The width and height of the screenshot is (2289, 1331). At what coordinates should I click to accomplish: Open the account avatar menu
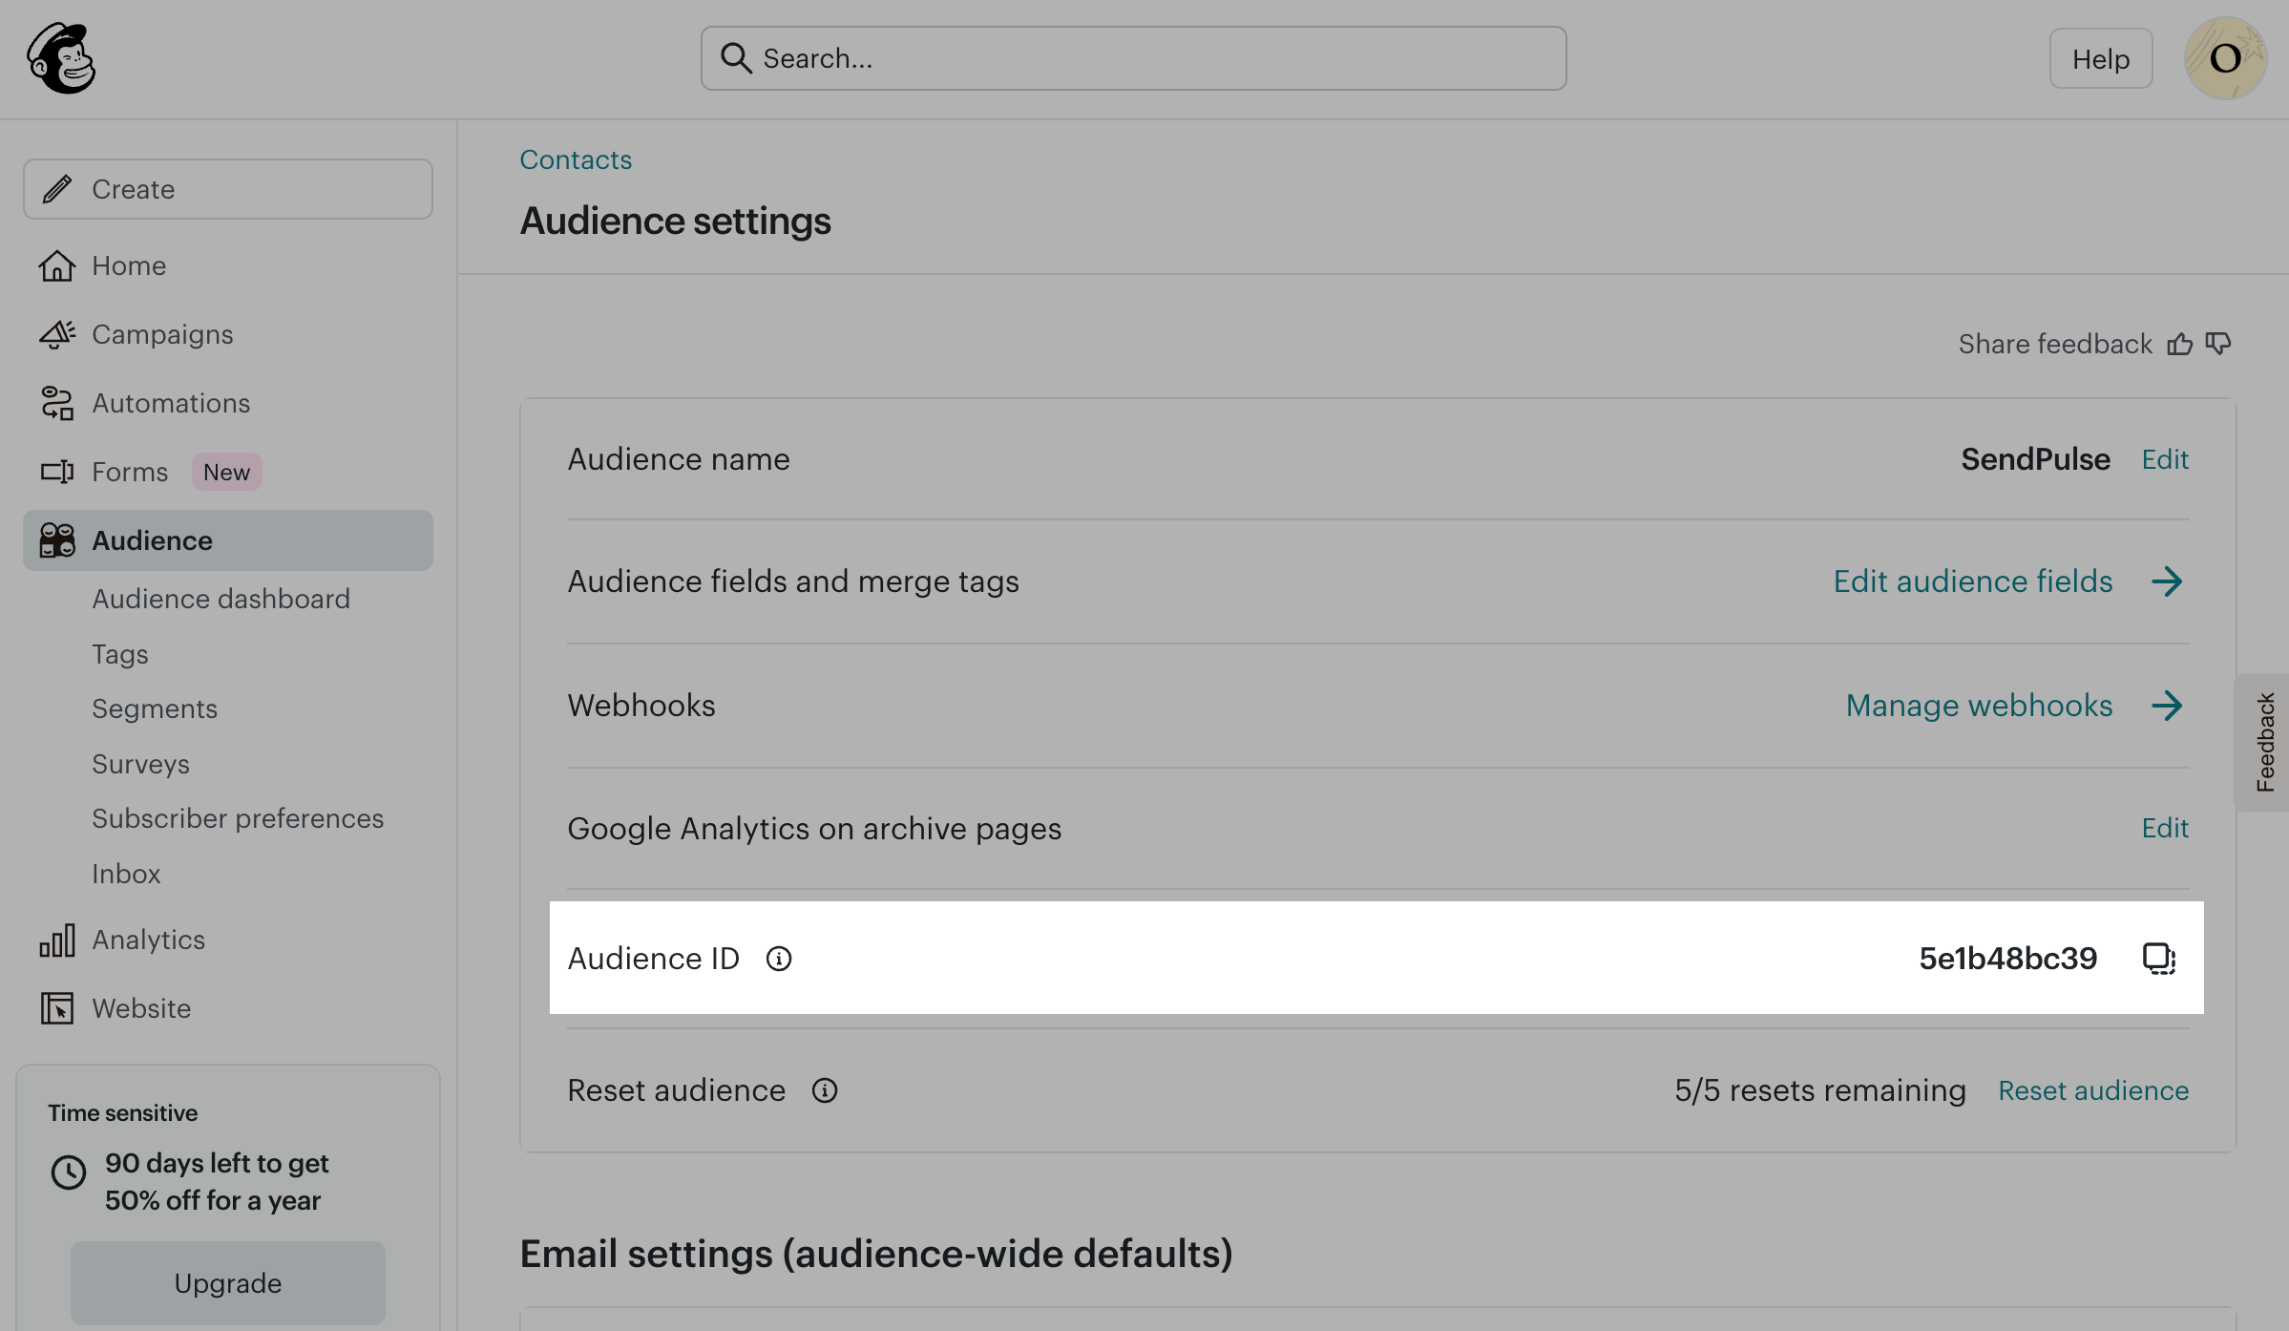2225,59
